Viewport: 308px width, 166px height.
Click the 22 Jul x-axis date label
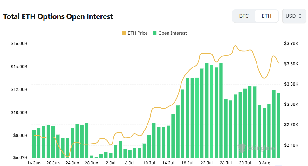coord(207,163)
